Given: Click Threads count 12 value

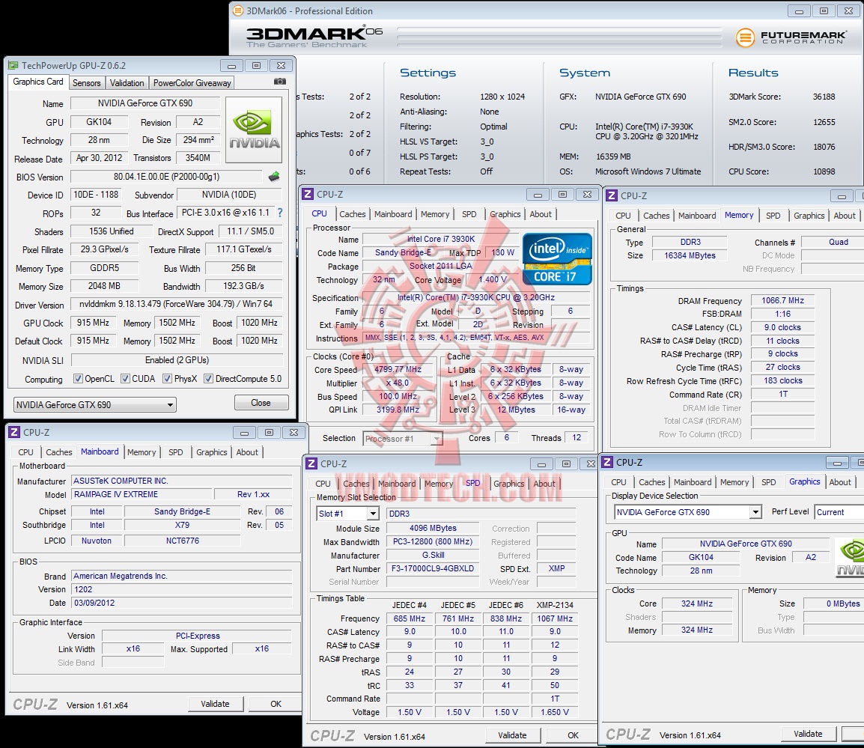Looking at the screenshot, I should 576,438.
